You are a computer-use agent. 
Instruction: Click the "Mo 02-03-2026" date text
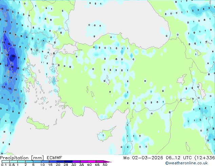tap(143, 158)
